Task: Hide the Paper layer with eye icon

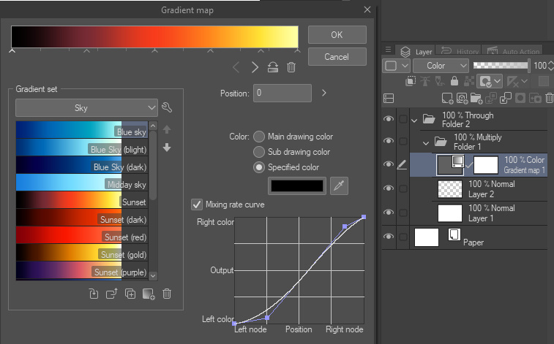Action: click(389, 236)
